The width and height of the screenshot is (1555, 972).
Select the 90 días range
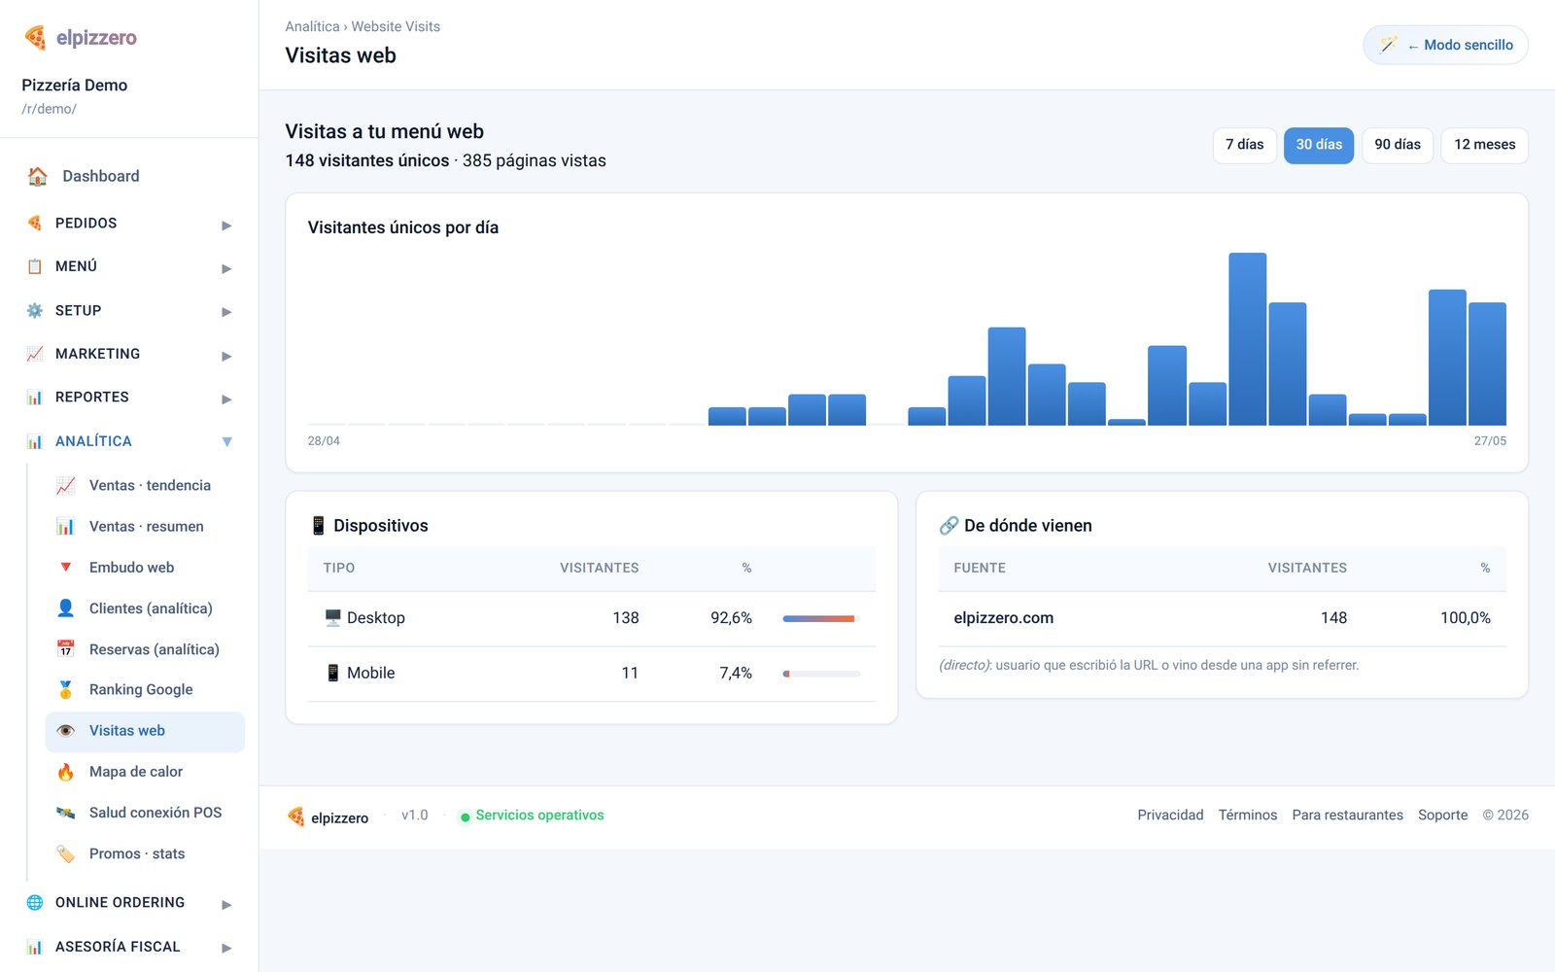pyautogui.click(x=1397, y=145)
